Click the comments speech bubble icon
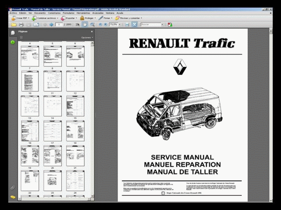Viewport: 281px width, 210px height. point(13,197)
